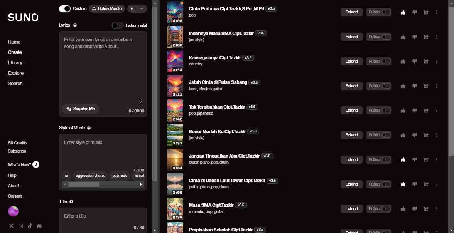
Task: Select the aggressive phonk style tag
Action: (90, 176)
